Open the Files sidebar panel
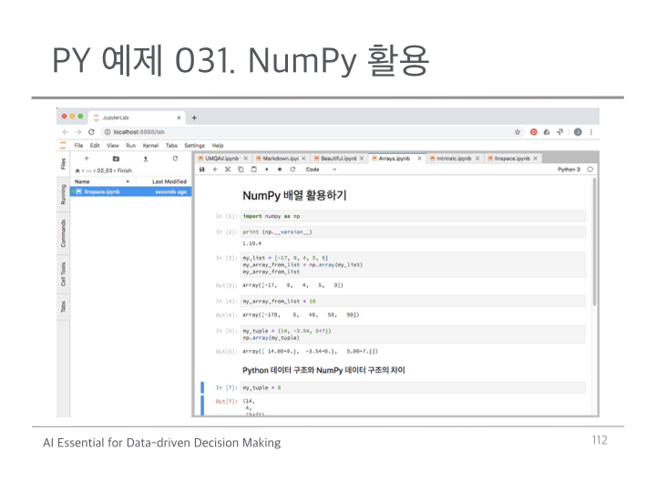Image resolution: width=656 pixels, height=492 pixels. [63, 164]
